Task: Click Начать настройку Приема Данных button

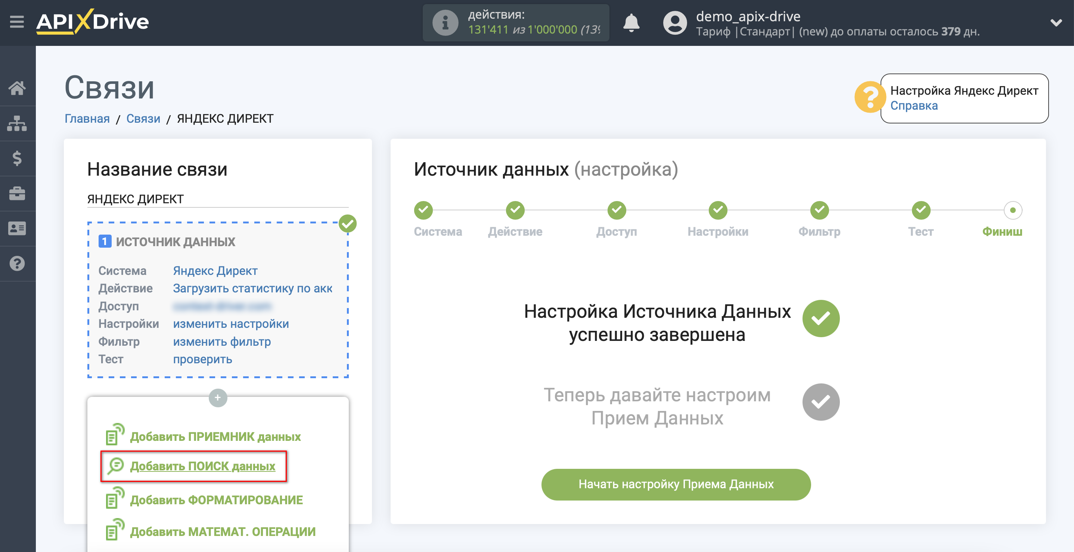Action: 676,484
